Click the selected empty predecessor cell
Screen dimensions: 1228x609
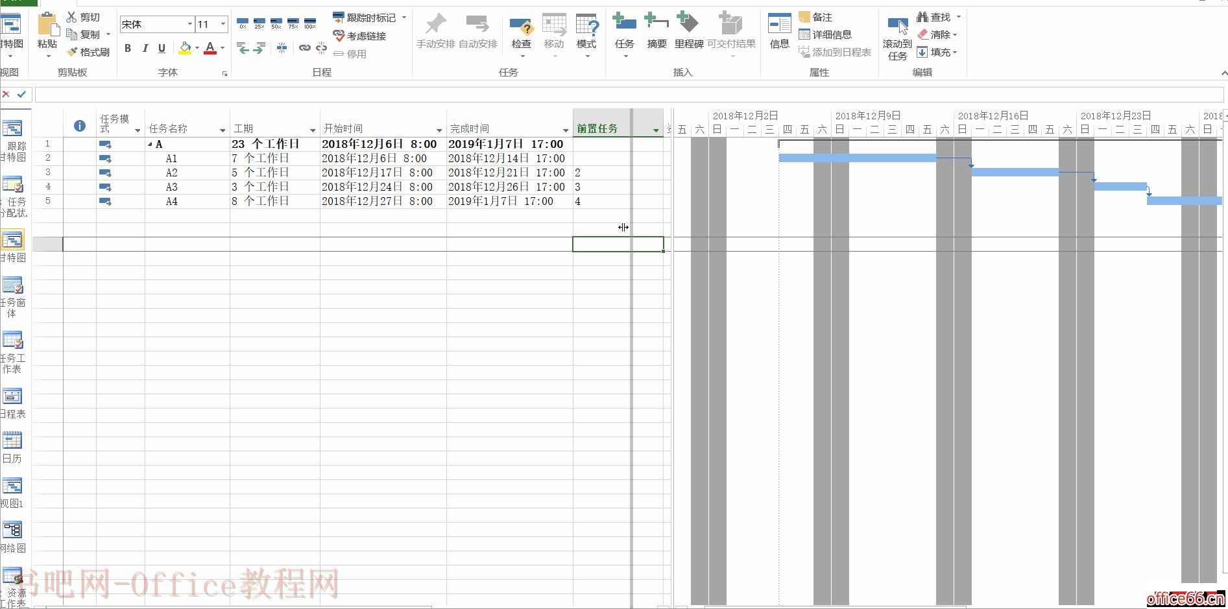[x=618, y=244]
